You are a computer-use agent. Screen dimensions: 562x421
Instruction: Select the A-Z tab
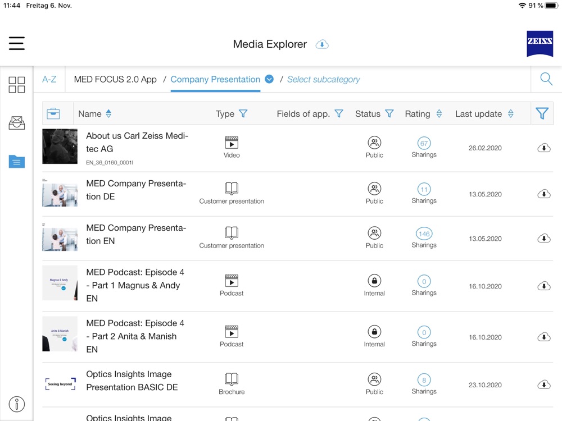49,79
